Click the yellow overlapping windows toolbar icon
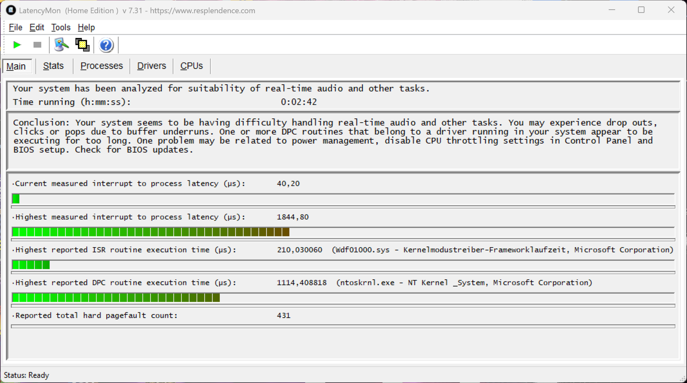687x383 pixels. 82,45
